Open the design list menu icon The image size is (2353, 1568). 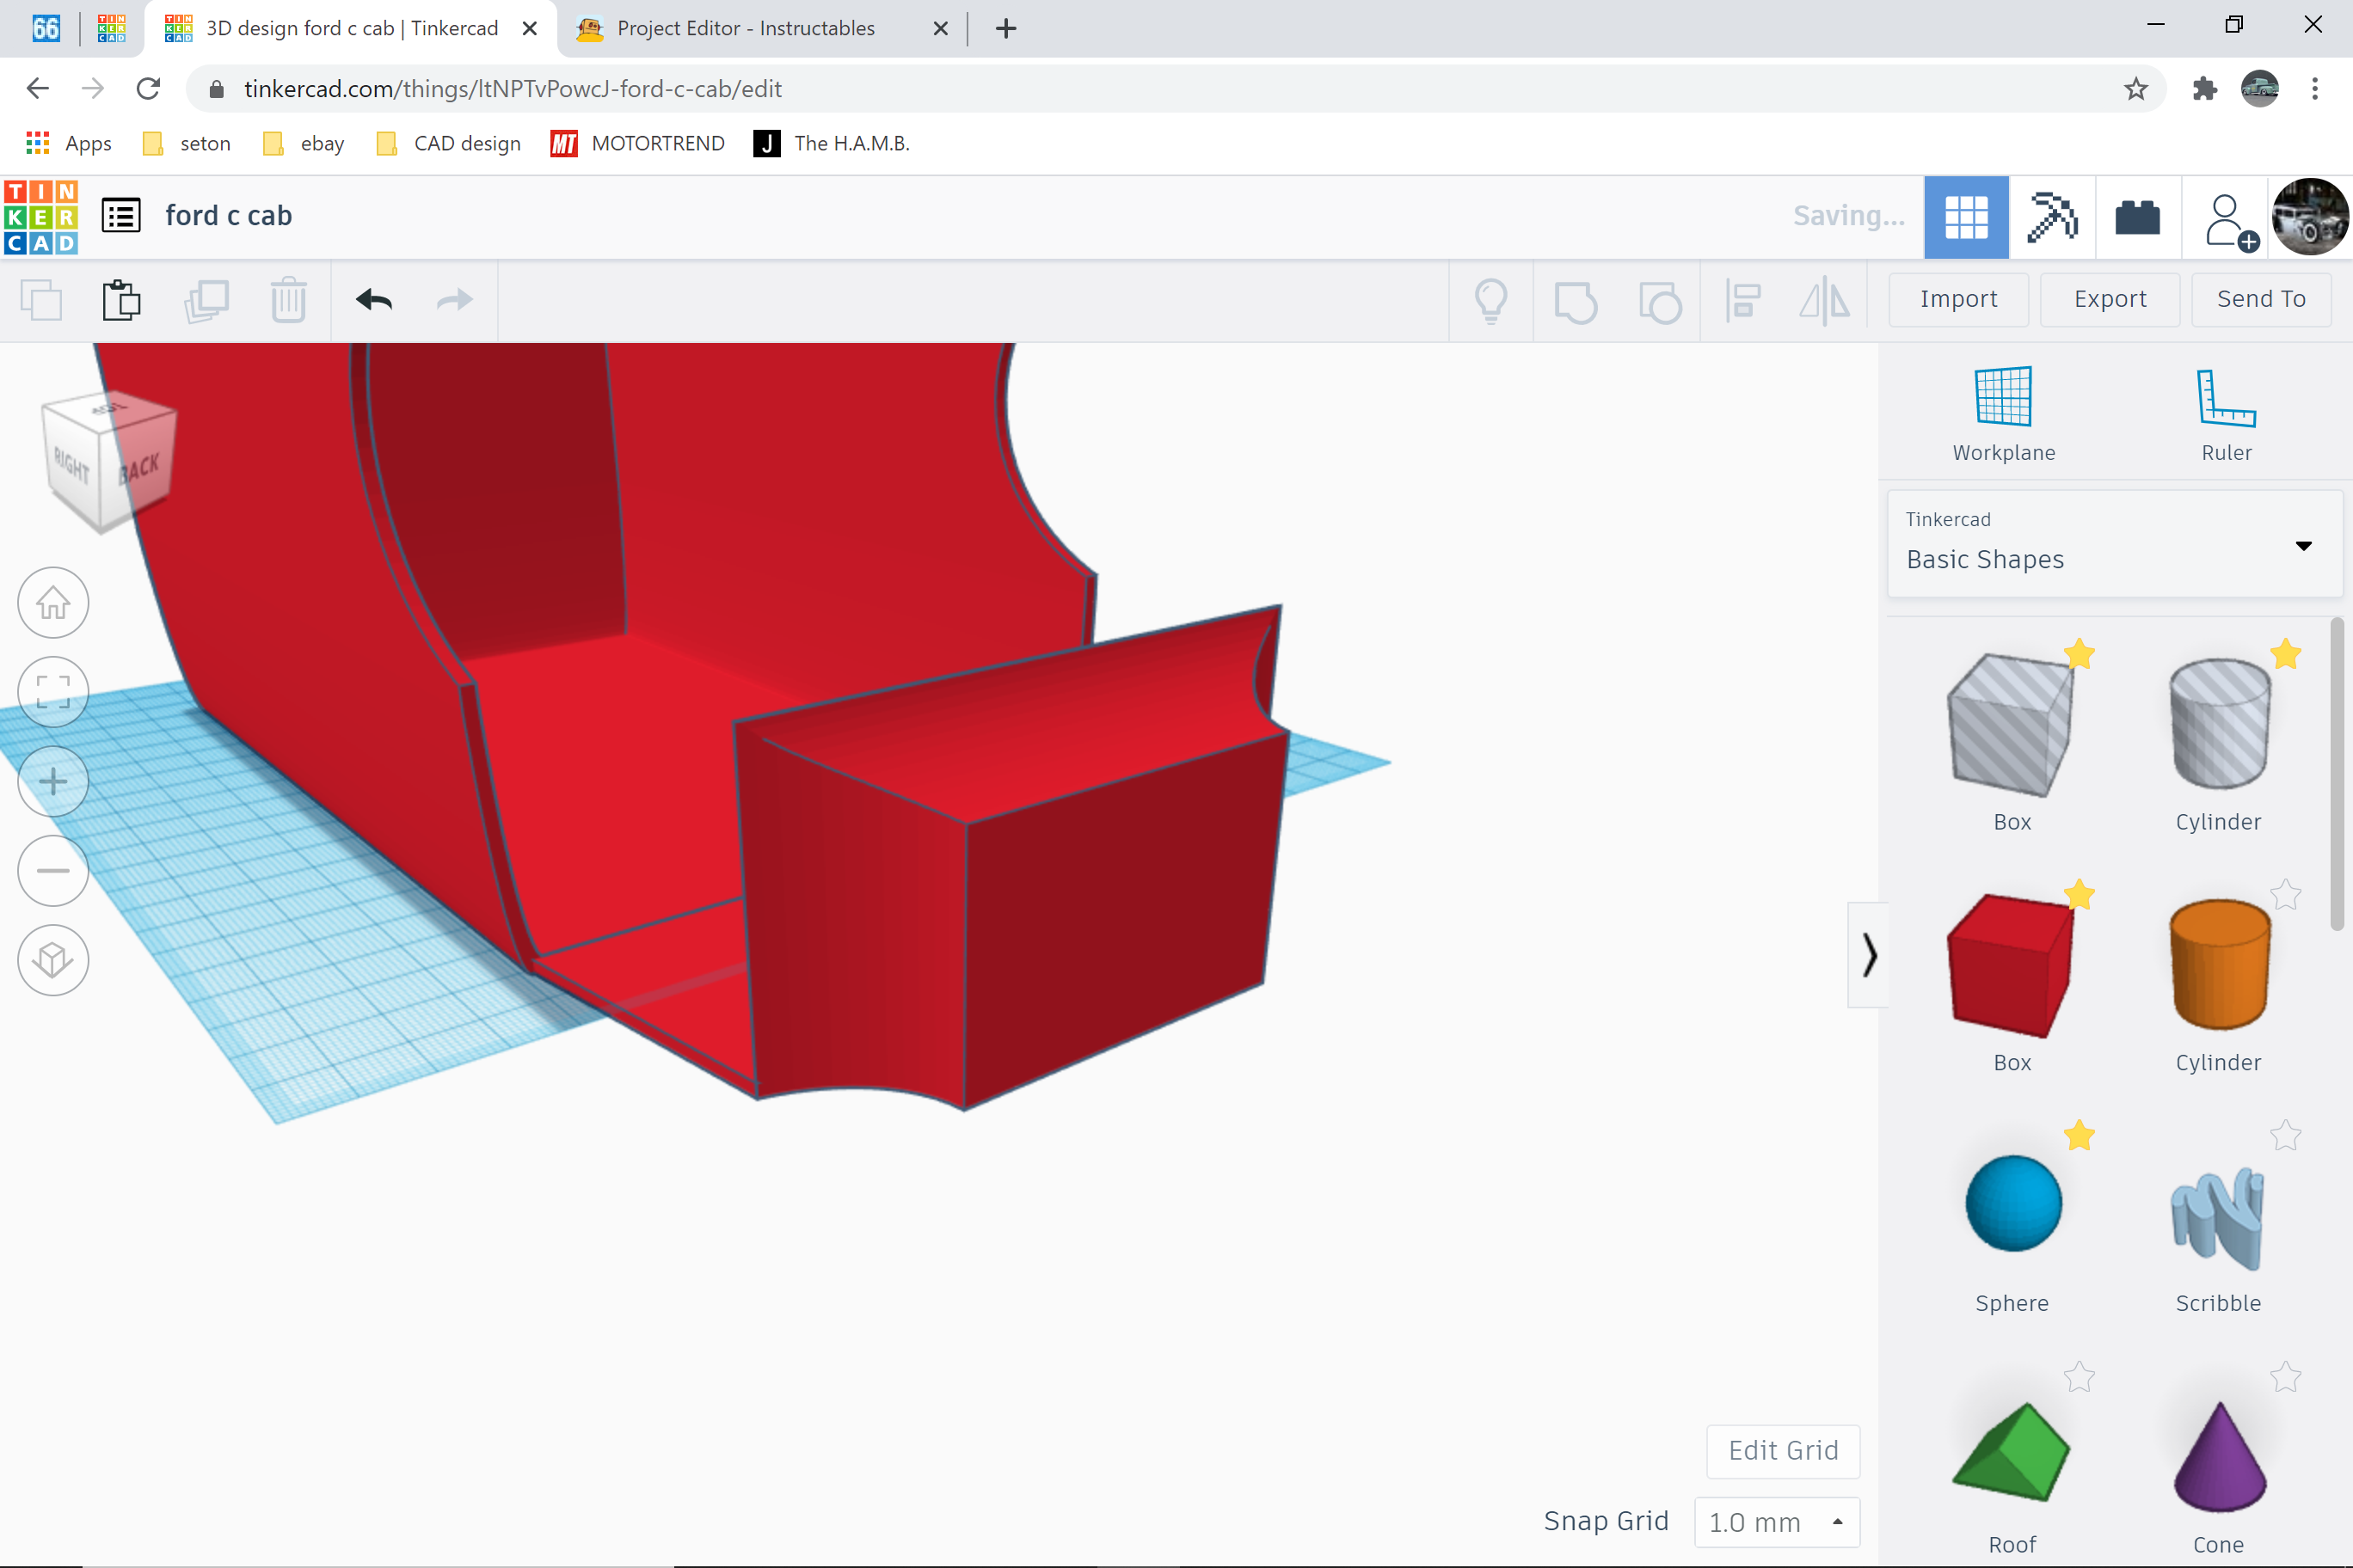pos(121,216)
